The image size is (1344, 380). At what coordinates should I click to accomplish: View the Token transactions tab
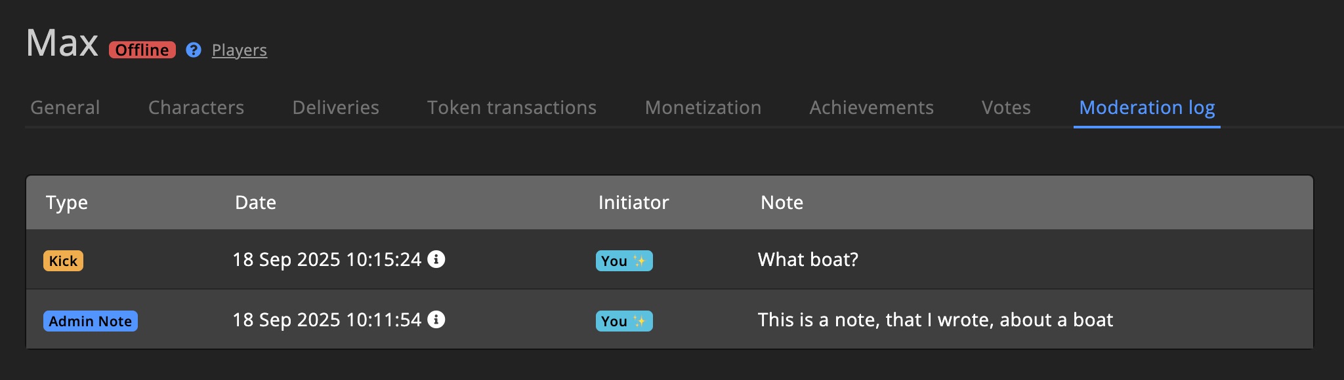(x=512, y=107)
